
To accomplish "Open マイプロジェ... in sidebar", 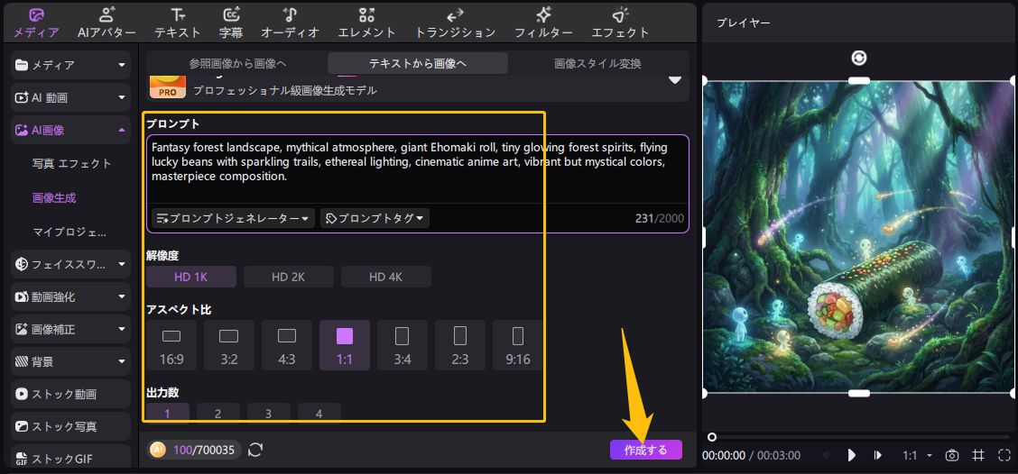I will [69, 232].
